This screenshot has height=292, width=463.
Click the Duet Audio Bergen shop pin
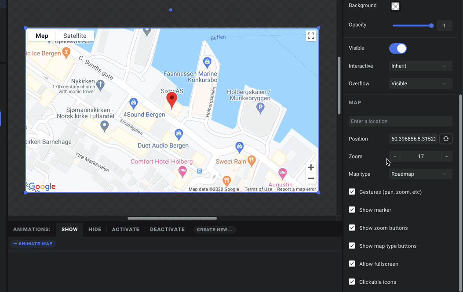pos(179,134)
